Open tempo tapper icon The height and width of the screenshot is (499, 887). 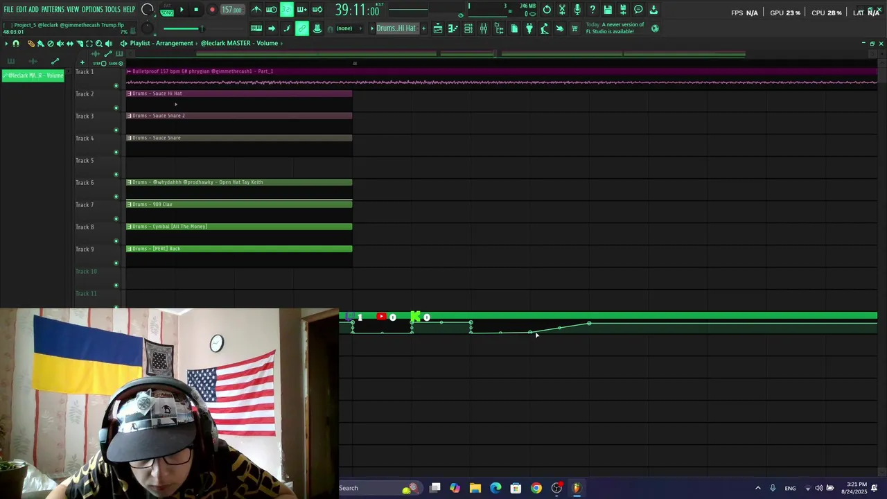pyautogui.click(x=545, y=28)
